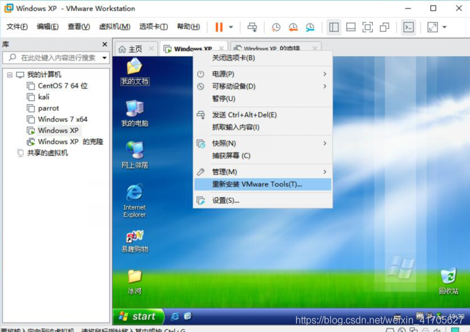
Task: Click the XP start button
Action: click(x=139, y=317)
